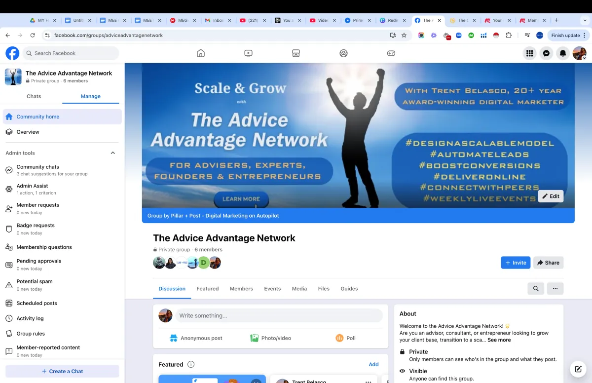592x383 pixels.
Task: Reload the page in the browser
Action: (x=33, y=36)
